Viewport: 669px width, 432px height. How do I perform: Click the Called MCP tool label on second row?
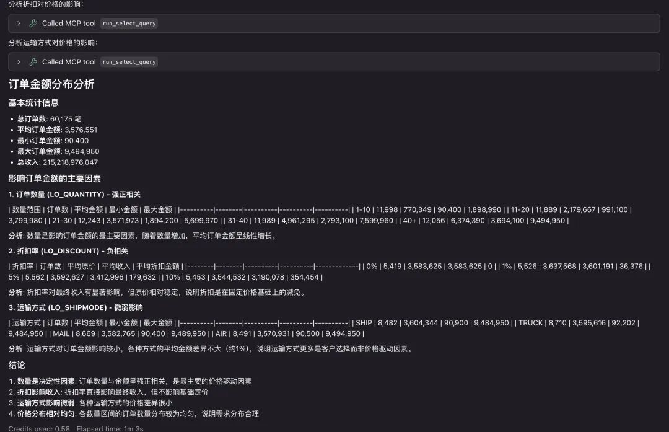pos(69,62)
